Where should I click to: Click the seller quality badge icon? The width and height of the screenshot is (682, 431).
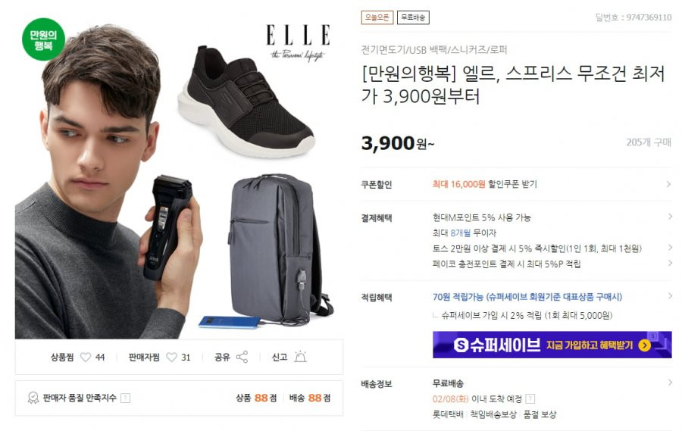33,398
